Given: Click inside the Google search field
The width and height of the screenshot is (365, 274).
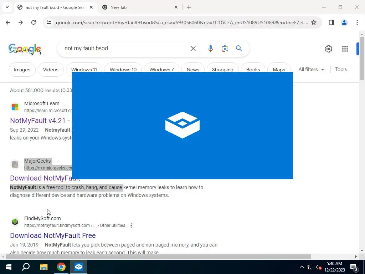Looking at the screenshot, I should coord(126,49).
